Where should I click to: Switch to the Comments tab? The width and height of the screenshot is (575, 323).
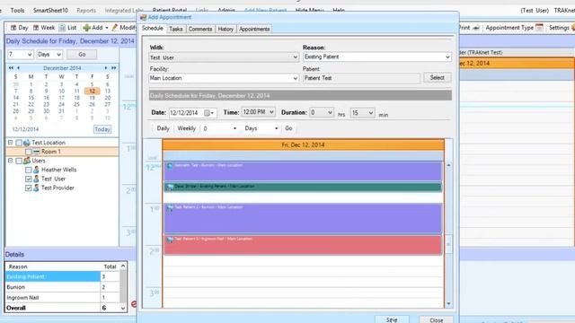tap(200, 29)
